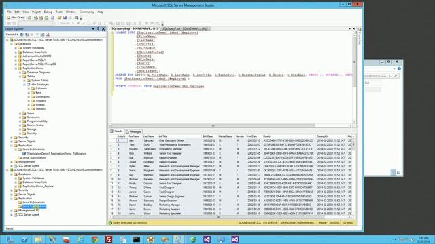The width and height of the screenshot is (435, 244).
Task: Select the Results tab
Action: coord(116,131)
